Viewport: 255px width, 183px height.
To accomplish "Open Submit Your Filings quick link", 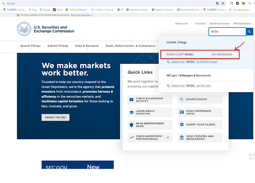I will [200, 125].
